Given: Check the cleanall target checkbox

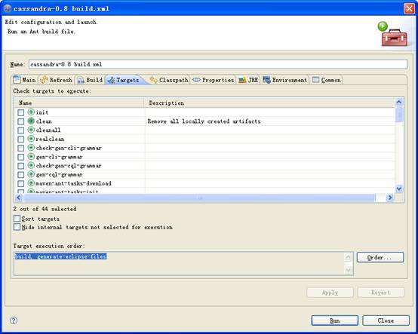Looking at the screenshot, I should (21, 130).
